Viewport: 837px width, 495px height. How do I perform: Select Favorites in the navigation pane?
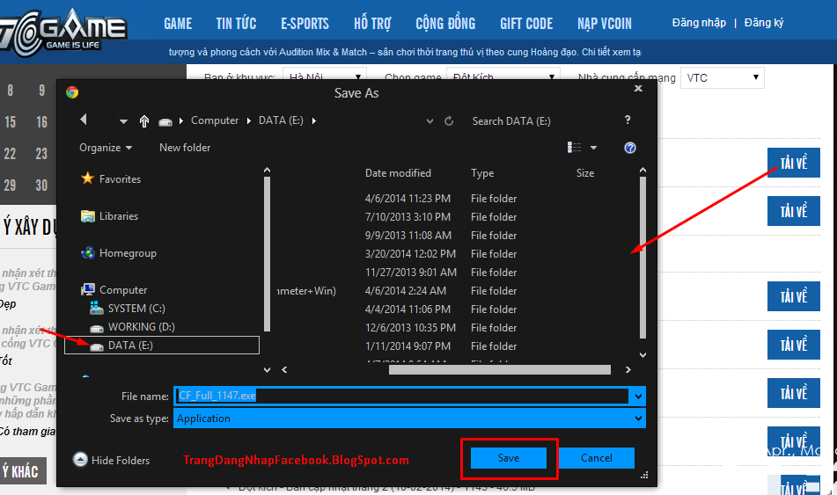(120, 179)
